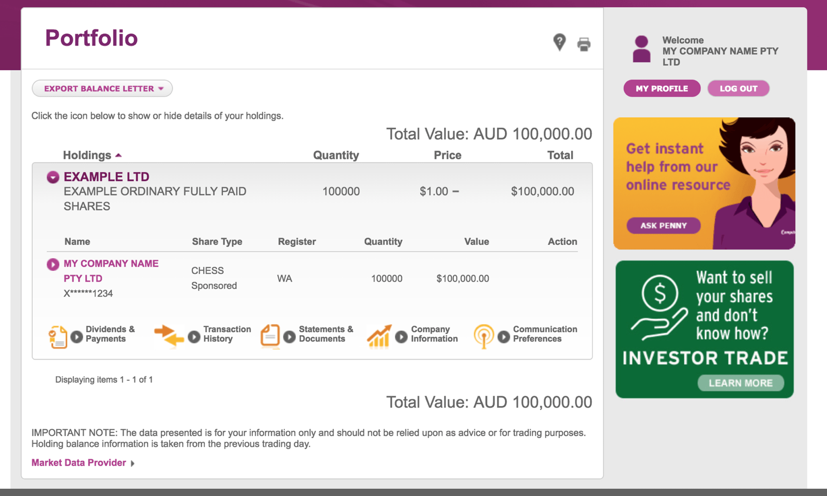The height and width of the screenshot is (496, 827).
Task: Expand the Company Information arrow
Action: [401, 337]
